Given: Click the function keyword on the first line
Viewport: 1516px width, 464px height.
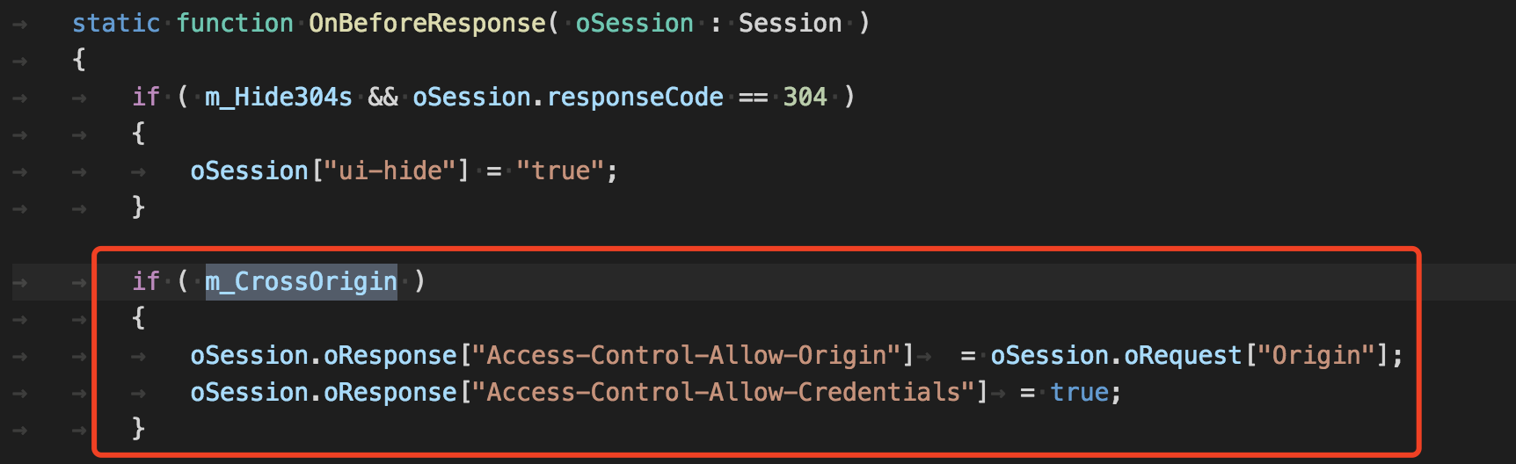Looking at the screenshot, I should [235, 23].
